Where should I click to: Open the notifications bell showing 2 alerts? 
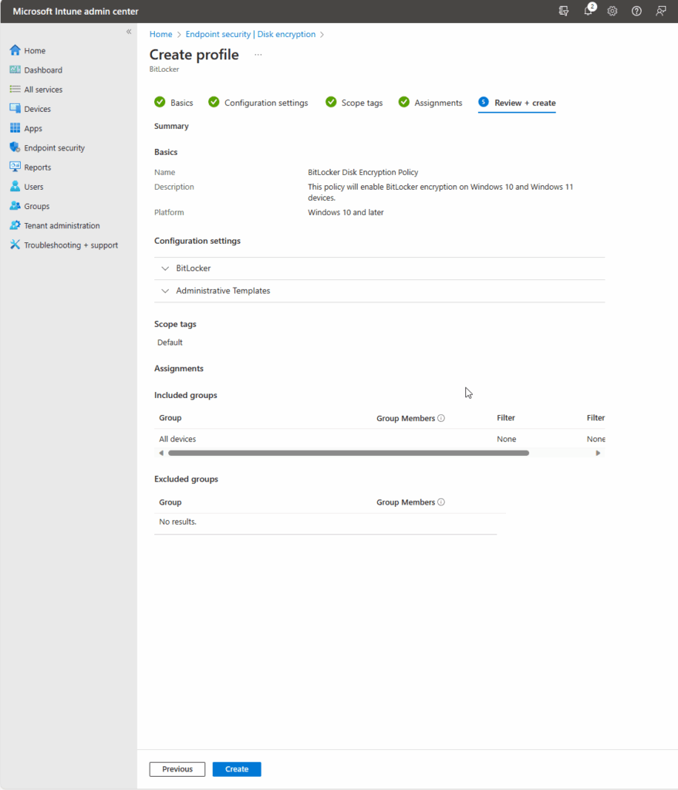click(588, 12)
